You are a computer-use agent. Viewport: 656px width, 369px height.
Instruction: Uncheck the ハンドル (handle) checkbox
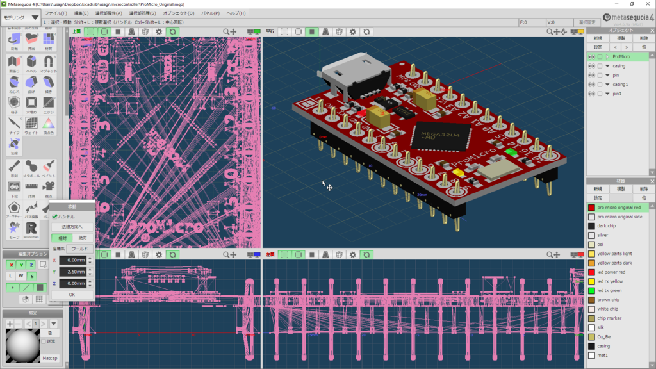pos(55,217)
